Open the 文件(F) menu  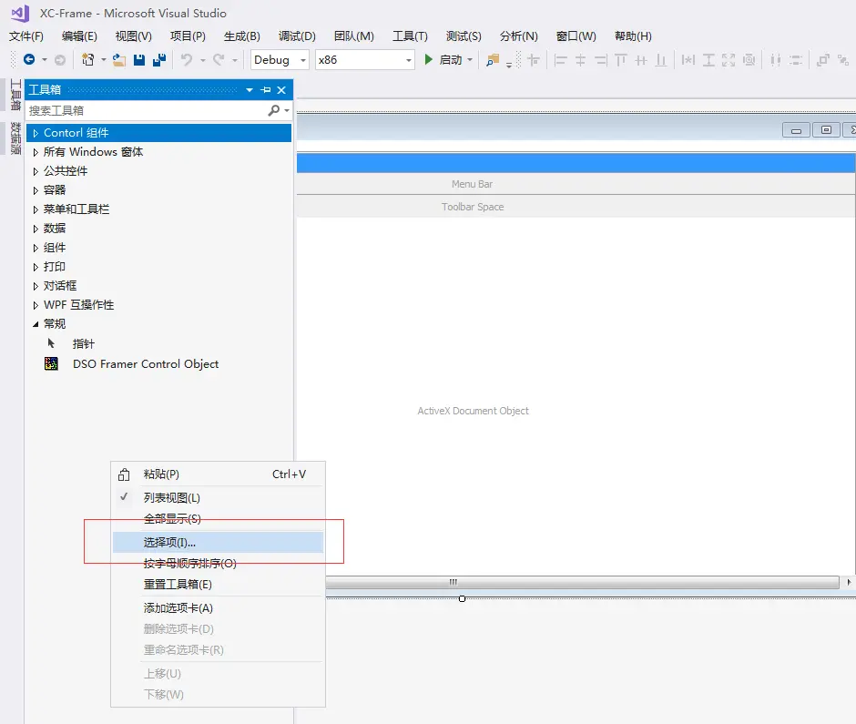point(26,36)
